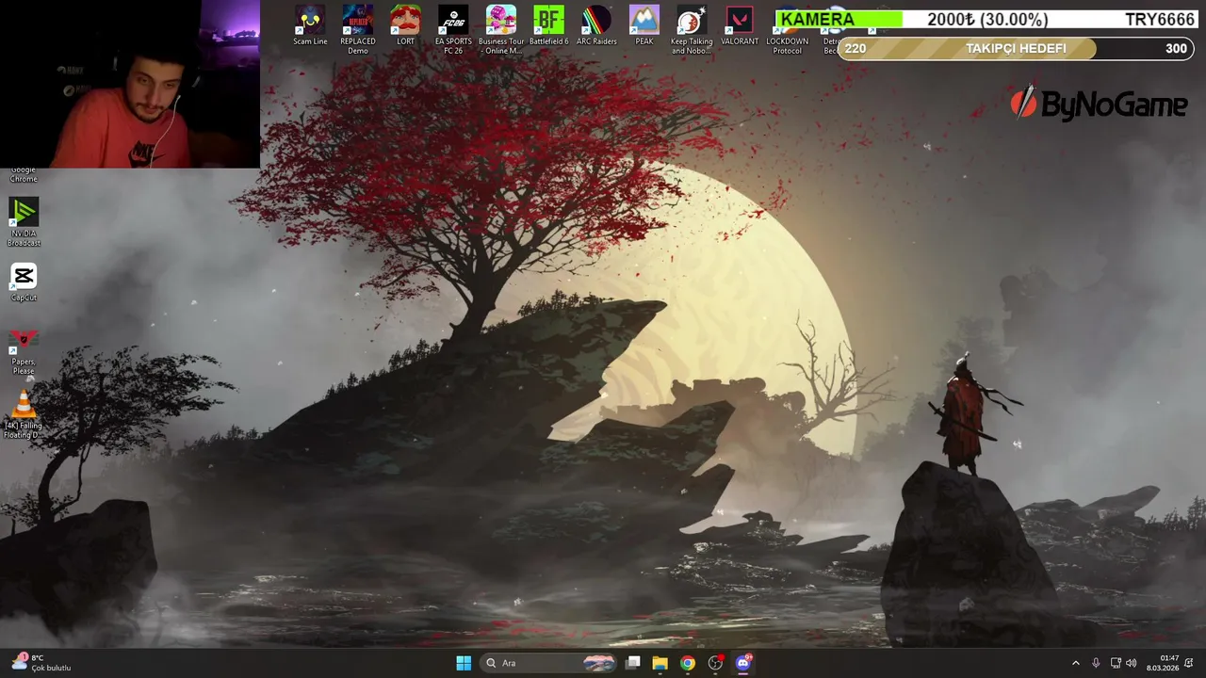Screen dimensions: 1206x678
Task: Open Discord from the taskbar
Action: tap(743, 663)
